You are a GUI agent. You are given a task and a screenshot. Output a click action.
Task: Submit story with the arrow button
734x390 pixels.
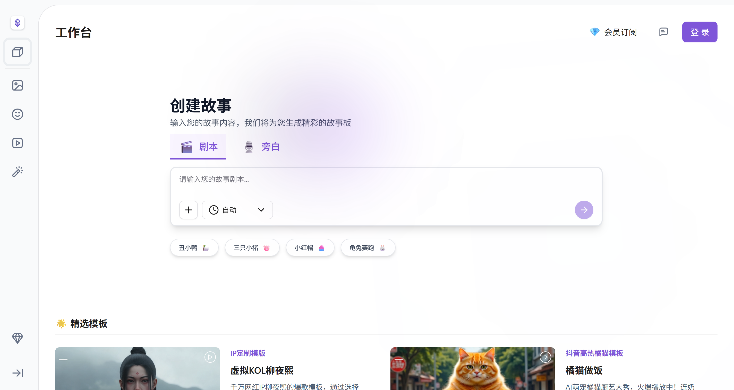pyautogui.click(x=584, y=210)
